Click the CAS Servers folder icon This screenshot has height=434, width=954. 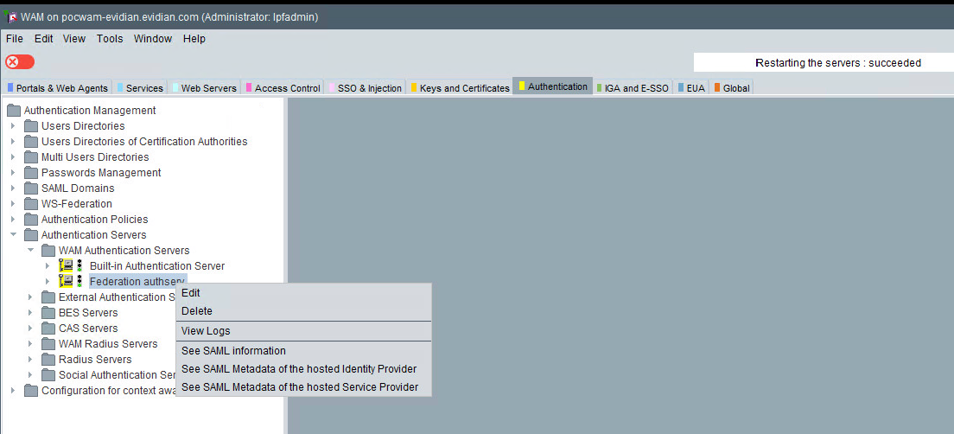coord(48,329)
